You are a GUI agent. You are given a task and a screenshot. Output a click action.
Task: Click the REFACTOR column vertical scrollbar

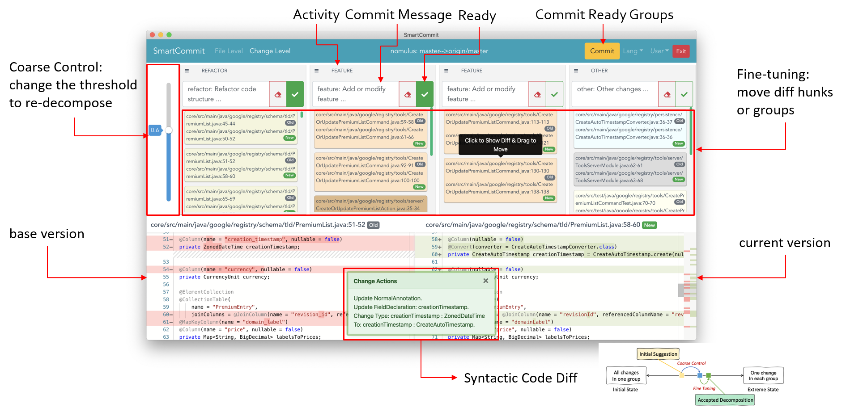coord(302,115)
